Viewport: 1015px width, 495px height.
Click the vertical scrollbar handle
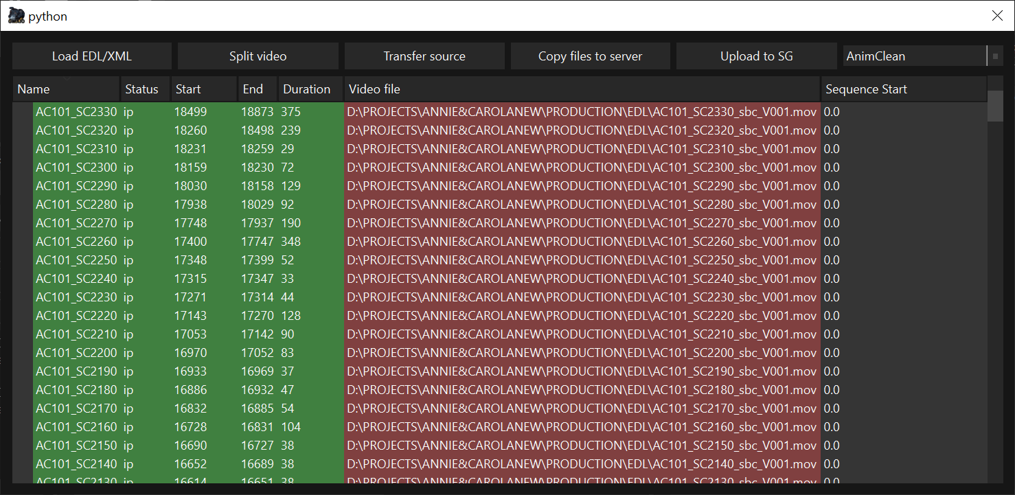[994, 106]
